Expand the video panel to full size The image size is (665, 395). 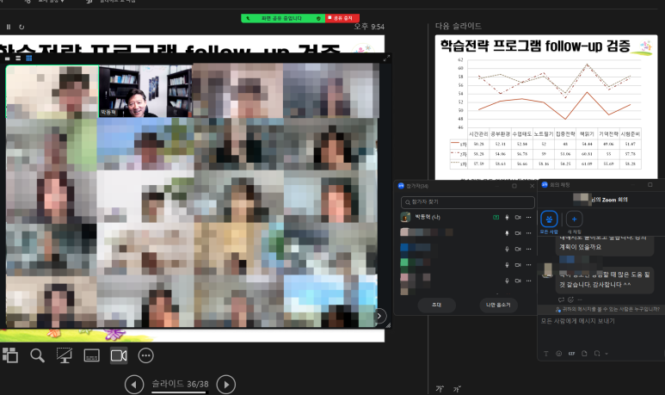(386, 59)
